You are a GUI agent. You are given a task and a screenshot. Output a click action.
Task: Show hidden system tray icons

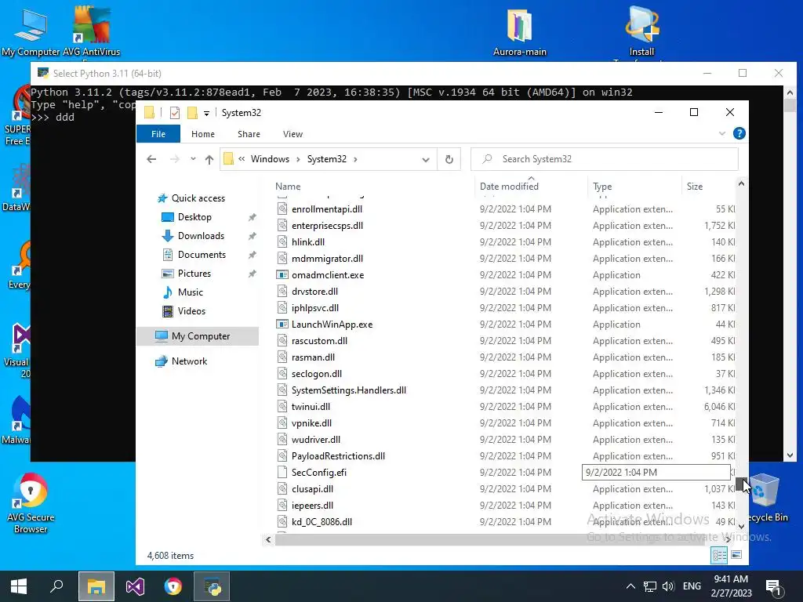tap(631, 586)
